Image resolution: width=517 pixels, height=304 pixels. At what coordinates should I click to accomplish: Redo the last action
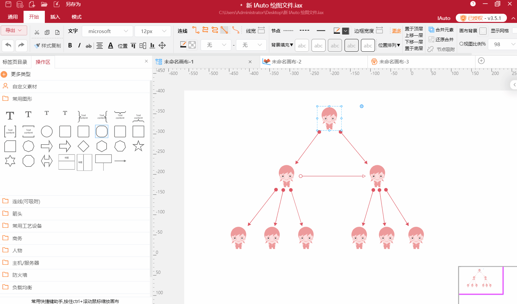pyautogui.click(x=21, y=45)
